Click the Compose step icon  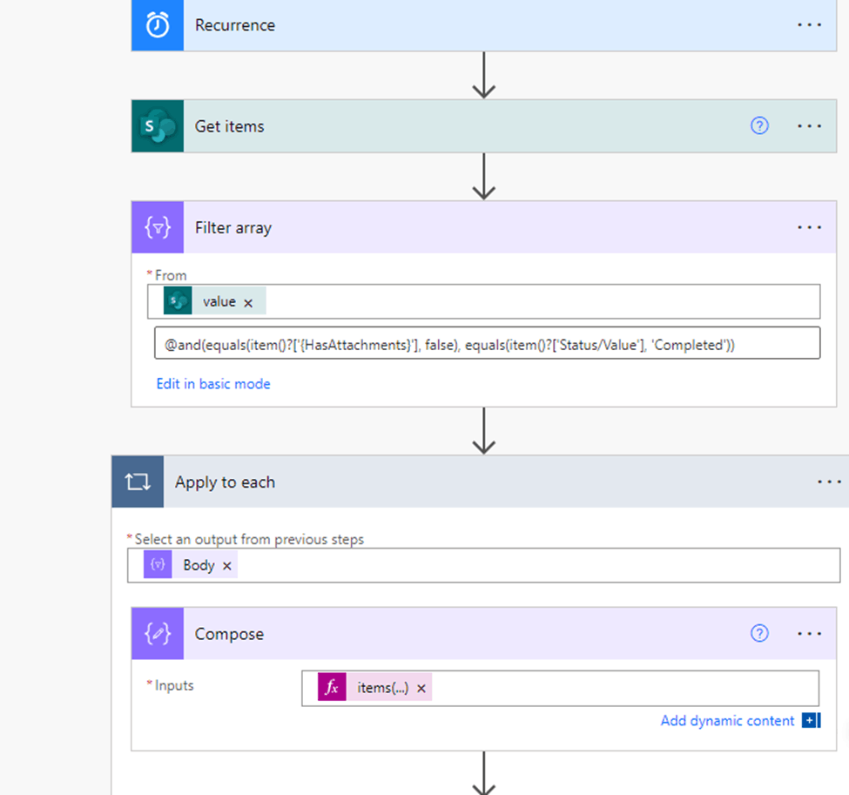[x=158, y=634]
